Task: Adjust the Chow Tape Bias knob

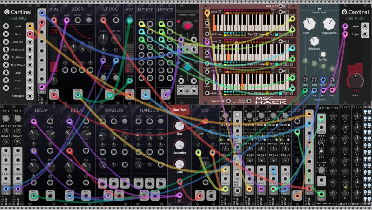Action: coord(179,126)
